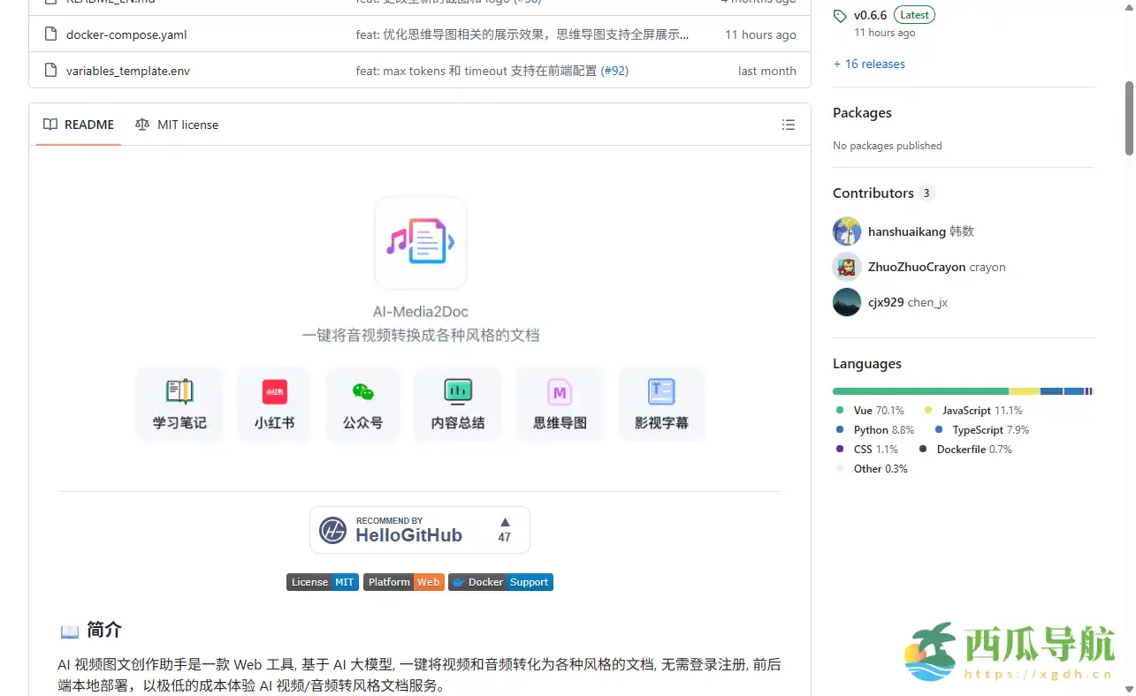Switch to the MIT license tab
This screenshot has width=1136, height=696.
click(177, 125)
